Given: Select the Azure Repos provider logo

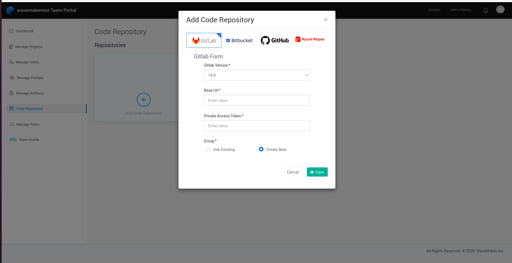Looking at the screenshot, I should click(310, 39).
